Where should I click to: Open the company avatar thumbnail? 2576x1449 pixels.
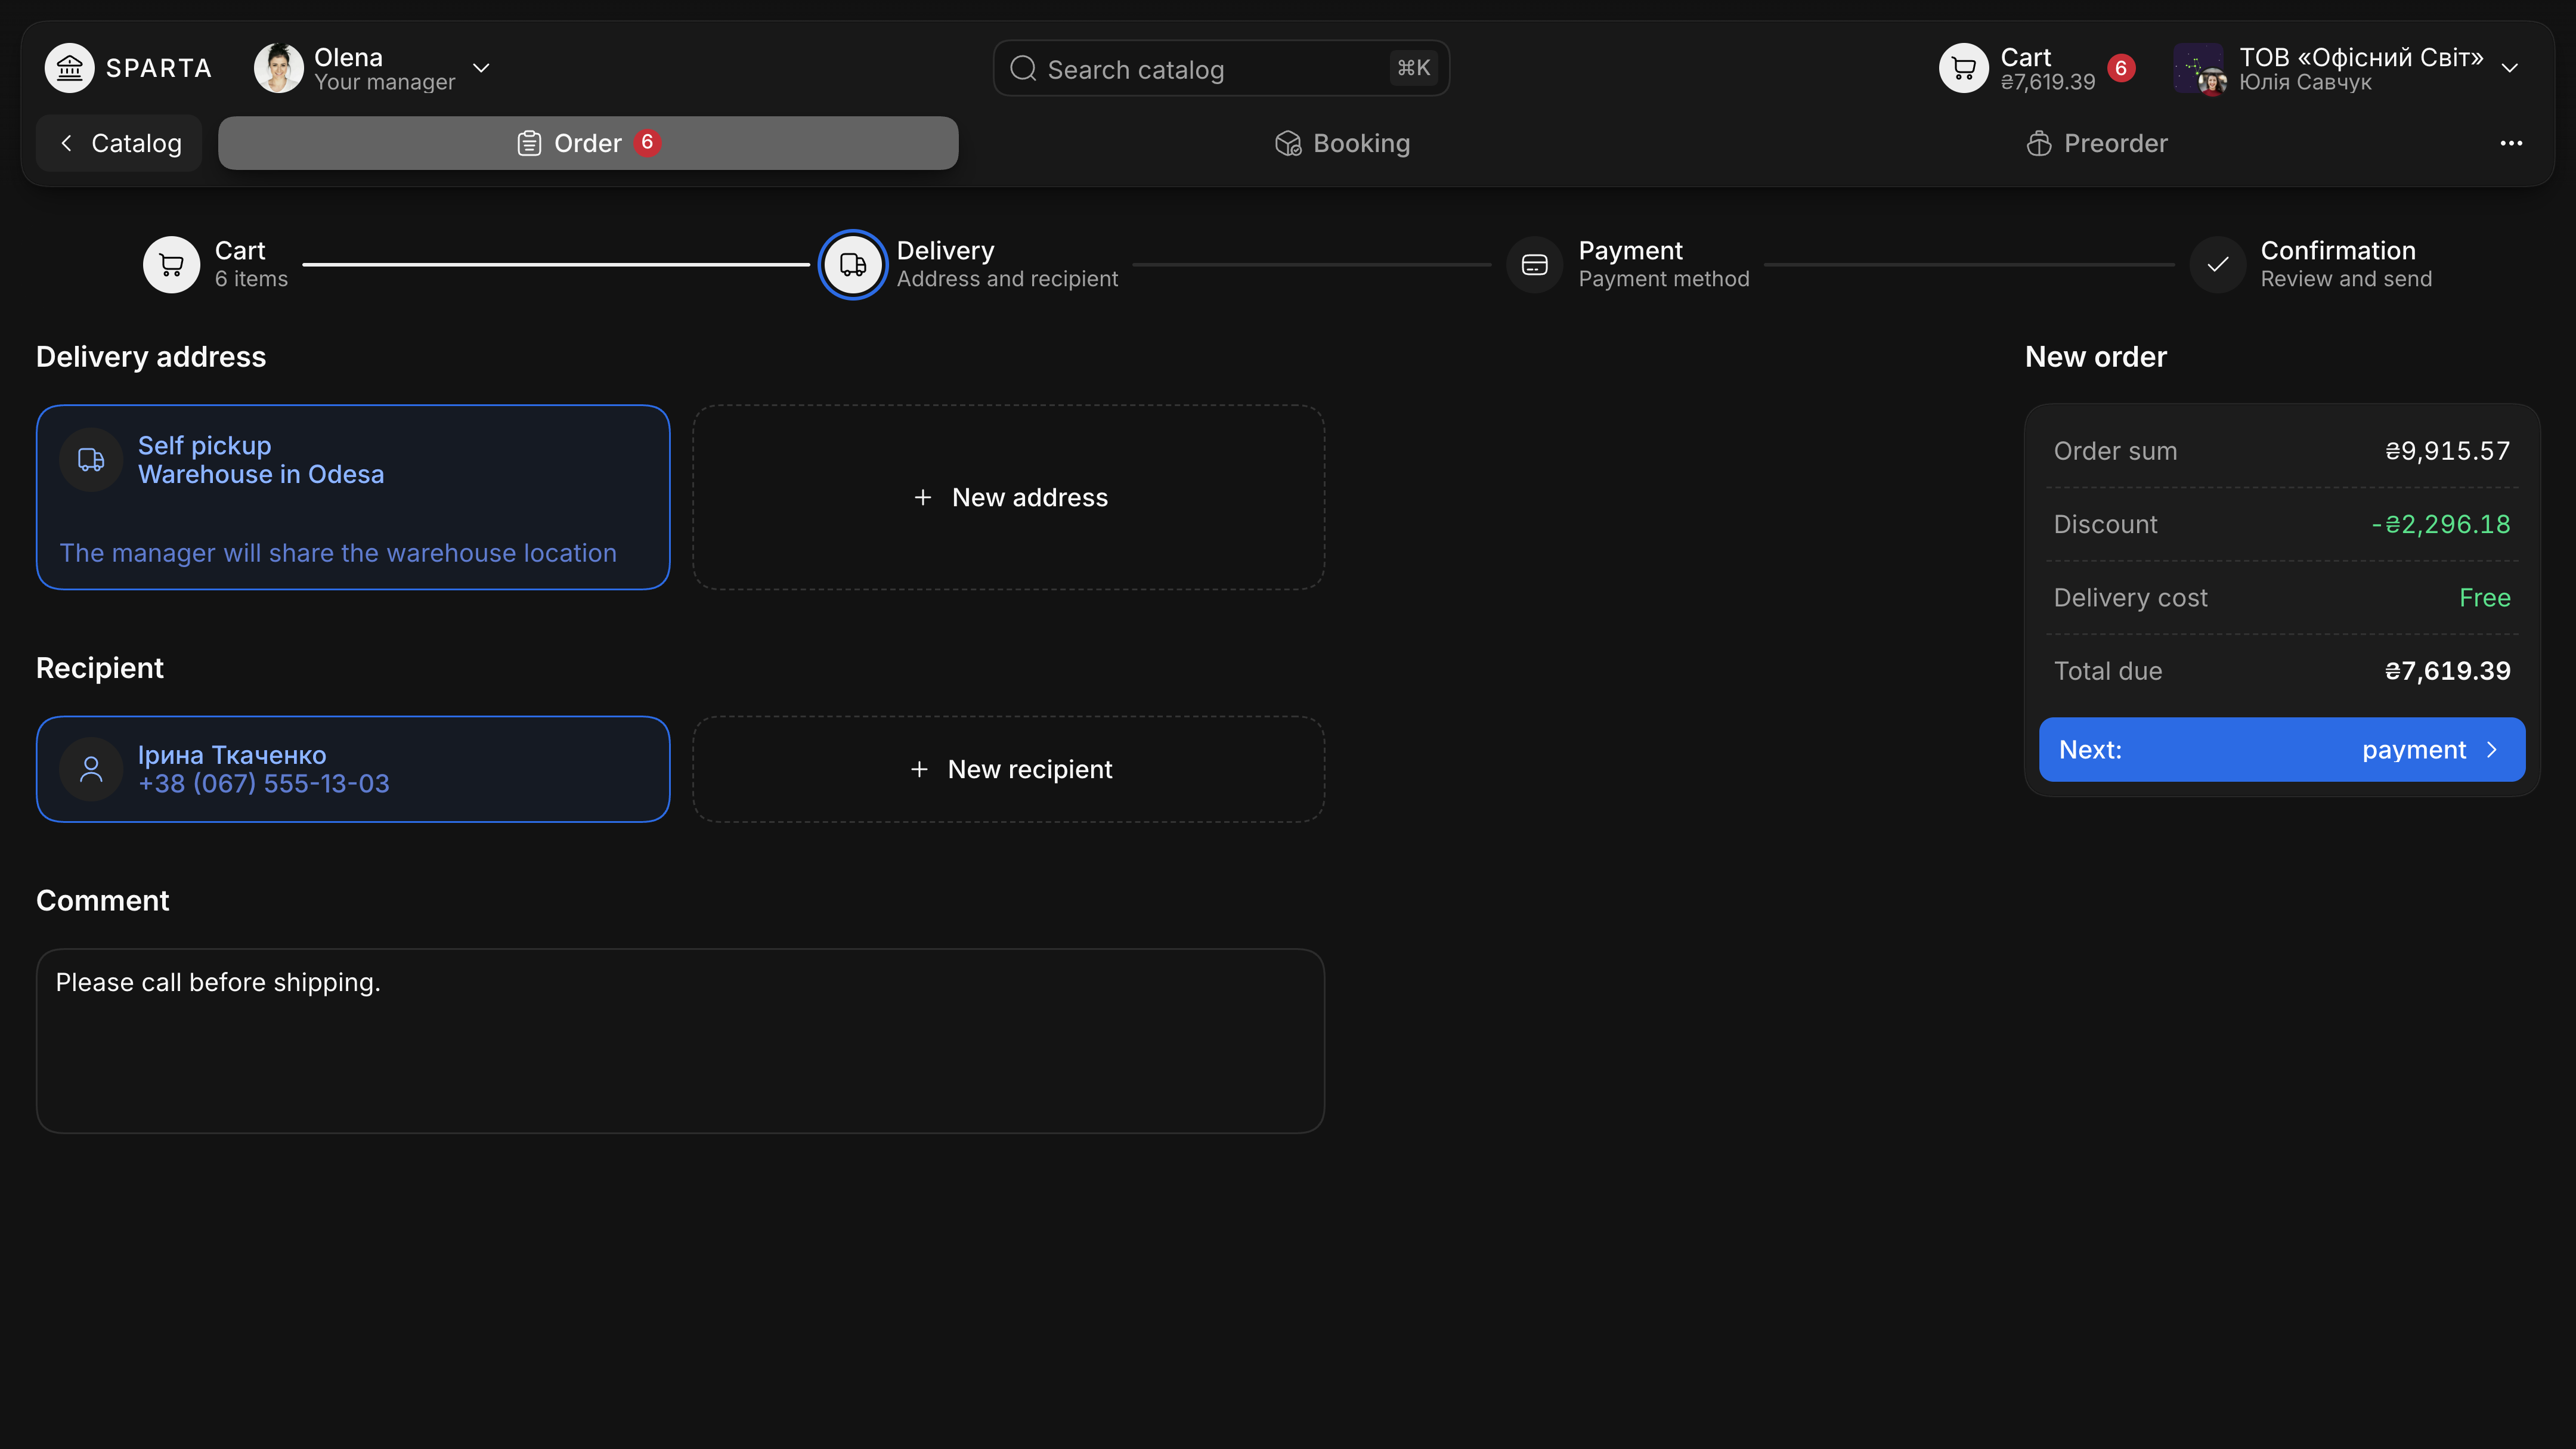click(2199, 68)
